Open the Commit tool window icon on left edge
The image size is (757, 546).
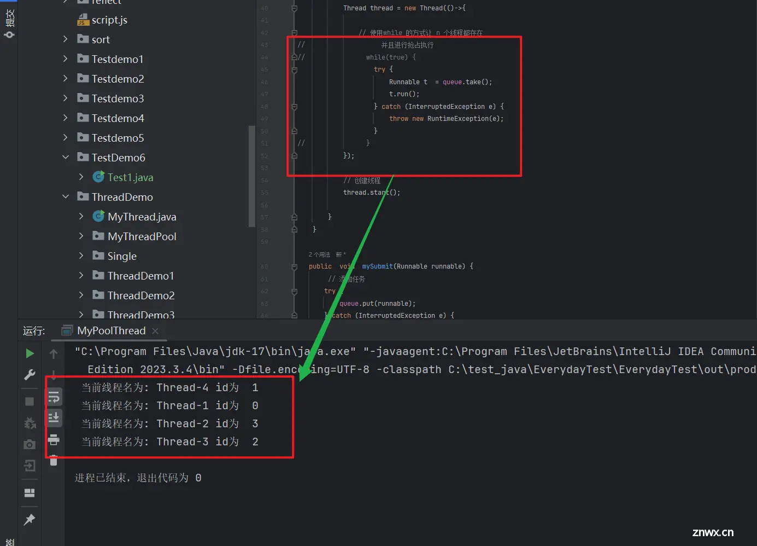[x=9, y=35]
